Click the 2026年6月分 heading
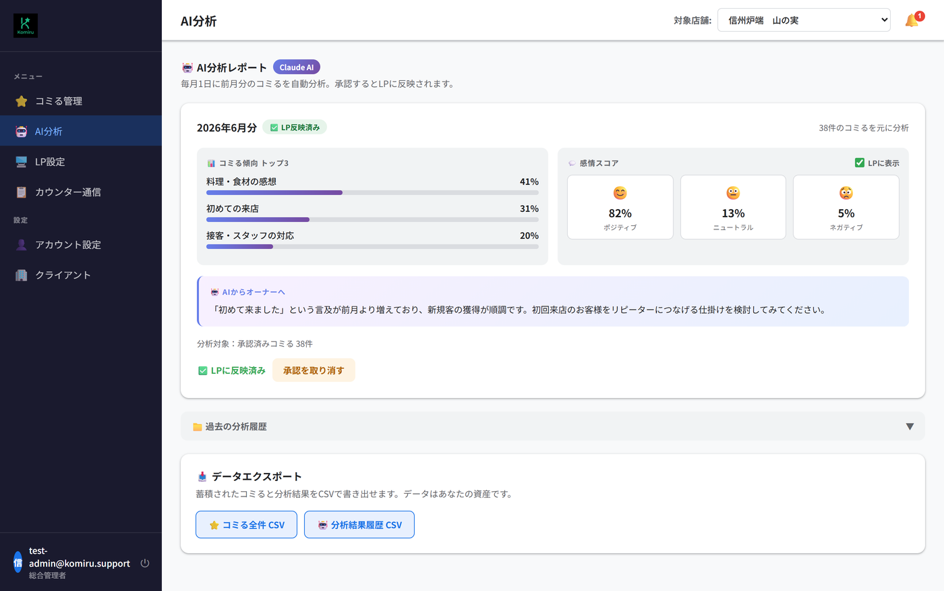 click(x=227, y=128)
